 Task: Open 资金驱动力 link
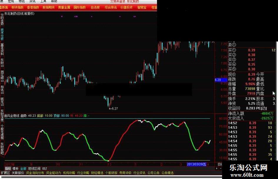pos(54,173)
